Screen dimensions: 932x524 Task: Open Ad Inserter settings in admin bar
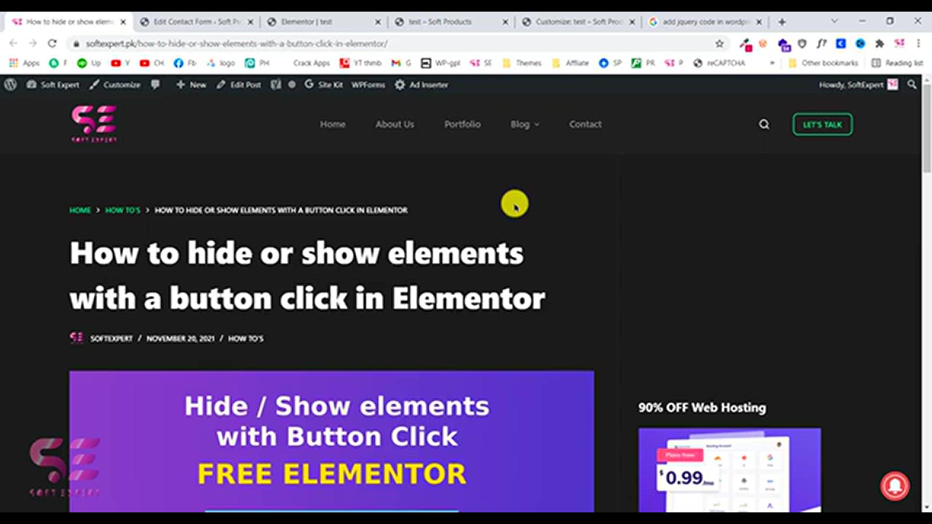tap(421, 84)
